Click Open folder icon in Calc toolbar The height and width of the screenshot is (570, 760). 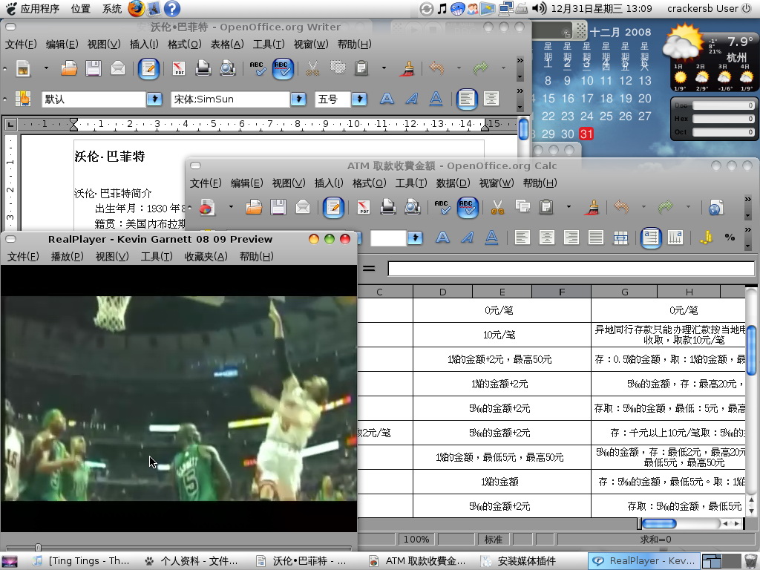point(254,208)
